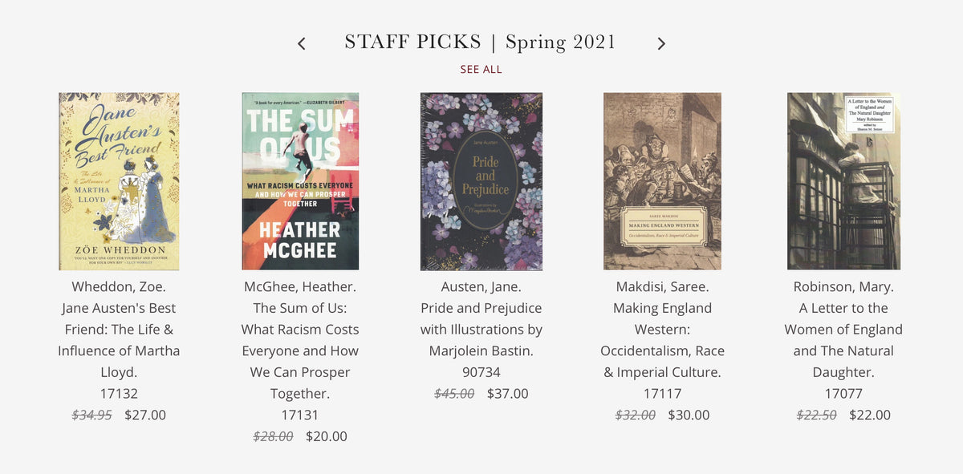The image size is (963, 474).
Task: Click the $37.00 price for Pride and Prejudice
Action: coord(508,394)
